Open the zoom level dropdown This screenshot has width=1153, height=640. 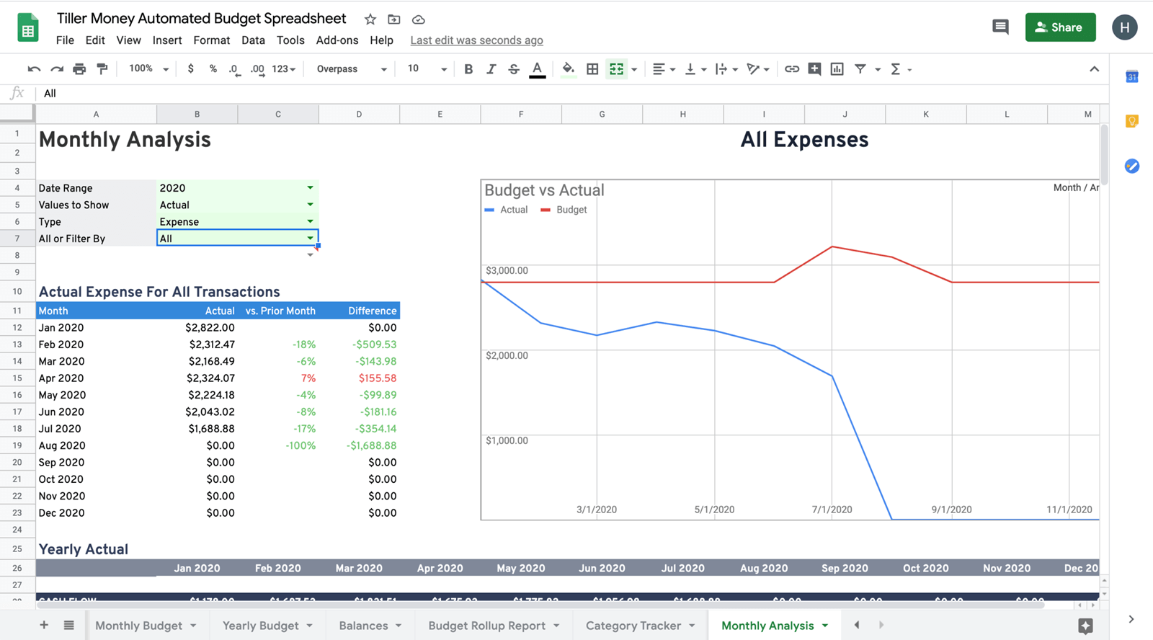pyautogui.click(x=149, y=69)
